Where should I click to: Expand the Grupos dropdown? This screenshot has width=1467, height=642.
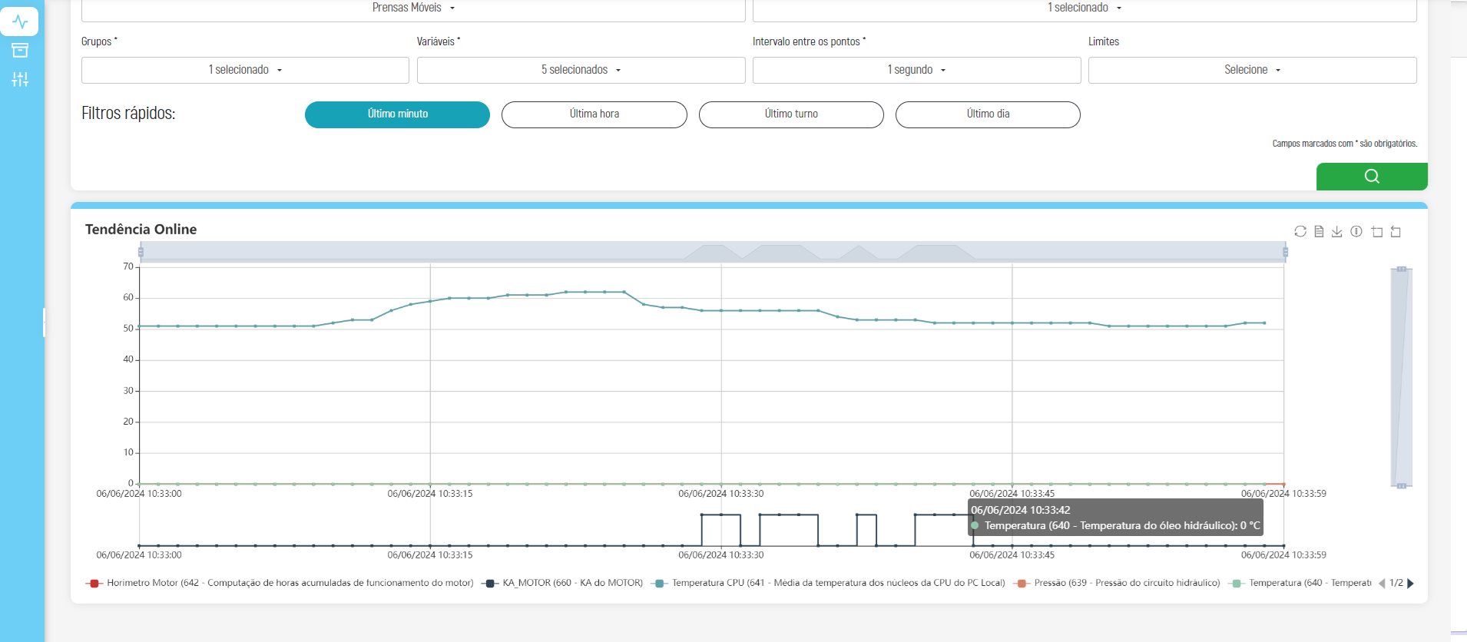[245, 70]
